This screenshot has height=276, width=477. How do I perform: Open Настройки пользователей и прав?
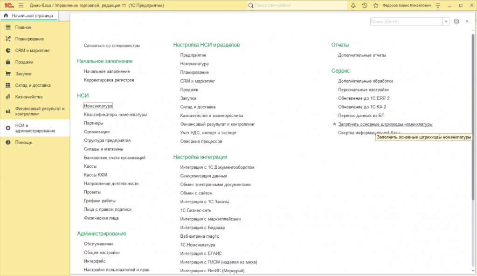[117, 270]
